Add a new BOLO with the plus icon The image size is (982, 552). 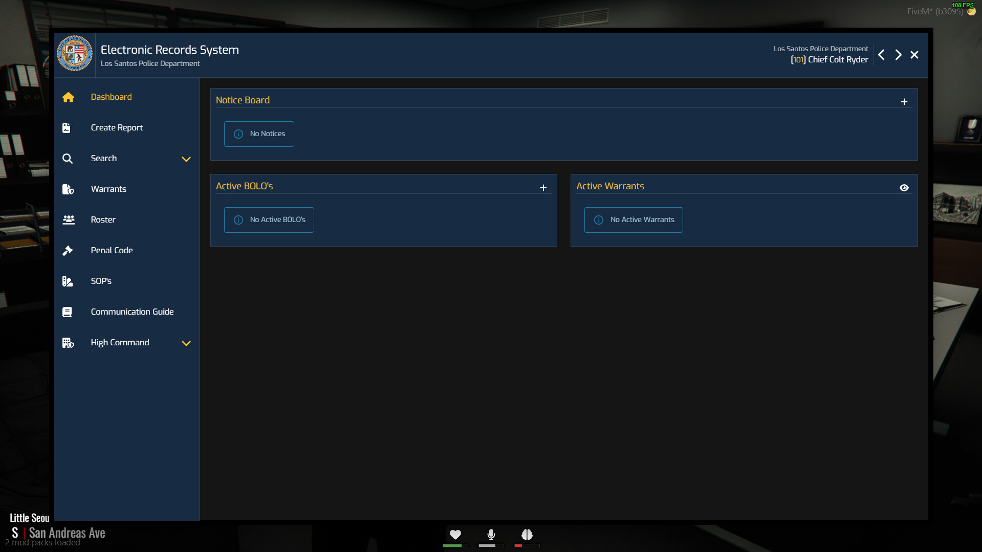543,188
